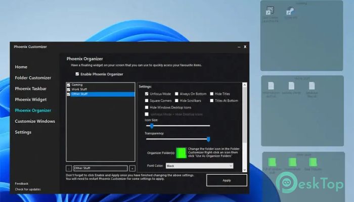Open Phoenix Taskbar section

pyautogui.click(x=31, y=88)
